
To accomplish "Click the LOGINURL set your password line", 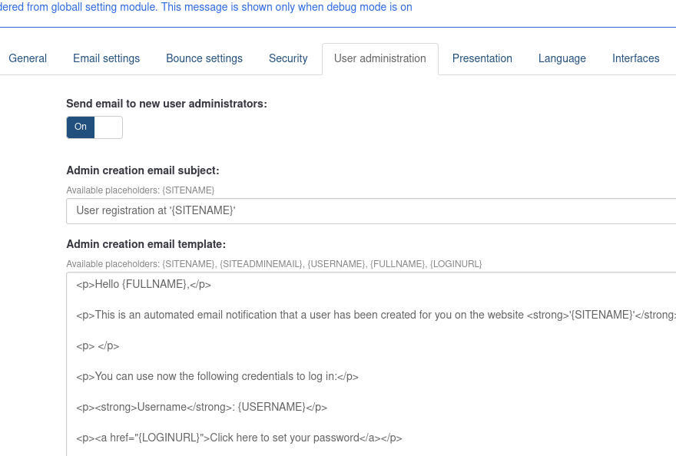I will 239,438.
